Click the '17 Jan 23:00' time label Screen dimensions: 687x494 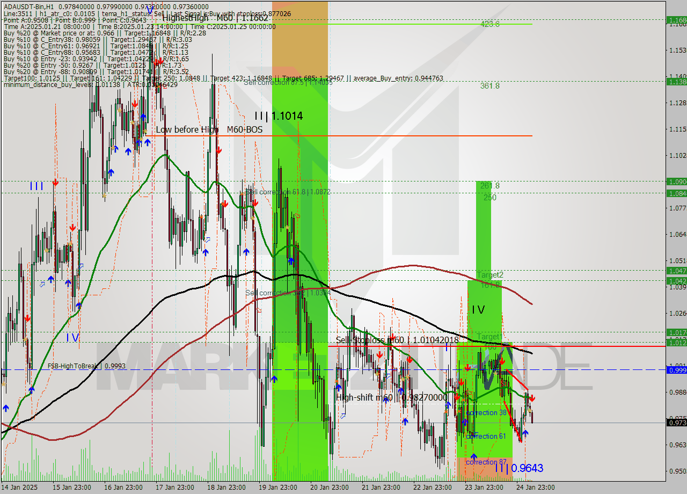tap(175, 488)
